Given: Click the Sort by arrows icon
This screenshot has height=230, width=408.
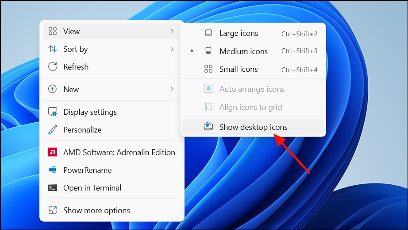Looking at the screenshot, I should [53, 49].
